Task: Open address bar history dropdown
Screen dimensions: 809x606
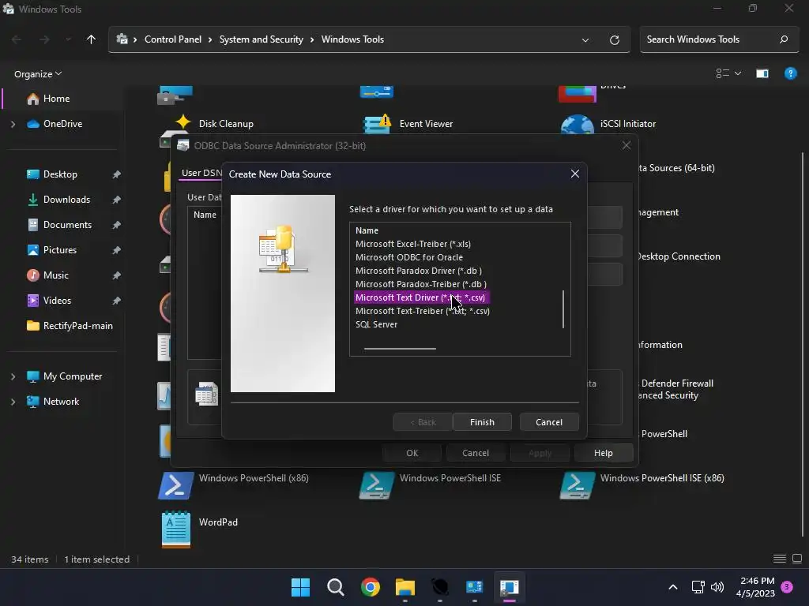Action: (x=585, y=39)
